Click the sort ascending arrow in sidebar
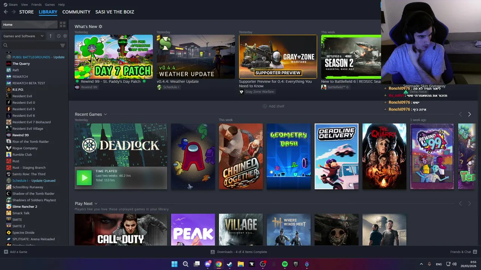The height and width of the screenshot is (270, 481). pyautogui.click(x=51, y=36)
